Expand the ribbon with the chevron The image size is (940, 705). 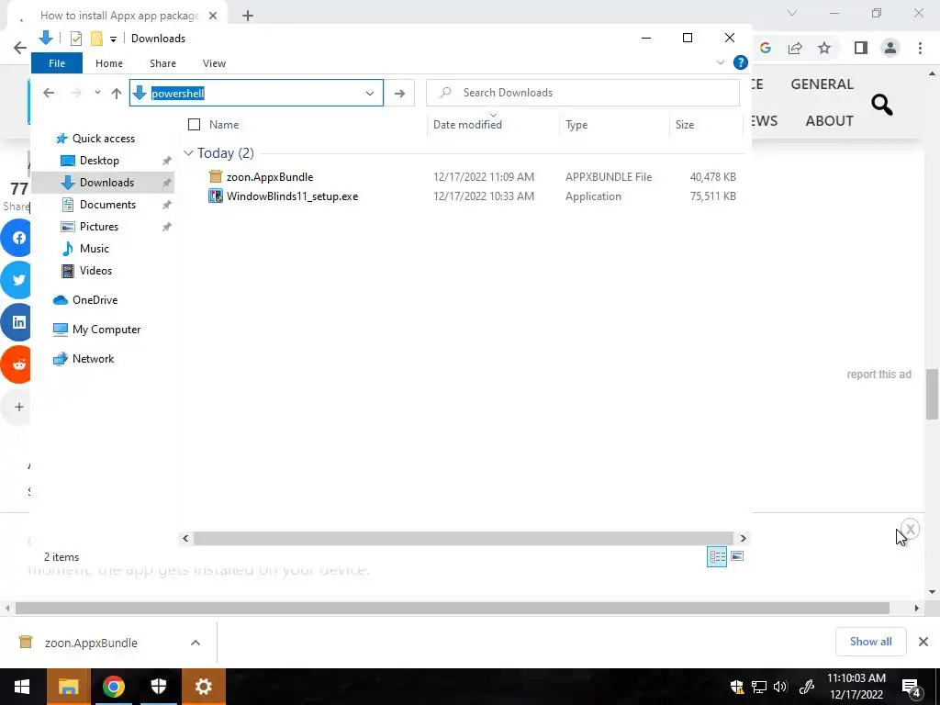[720, 62]
